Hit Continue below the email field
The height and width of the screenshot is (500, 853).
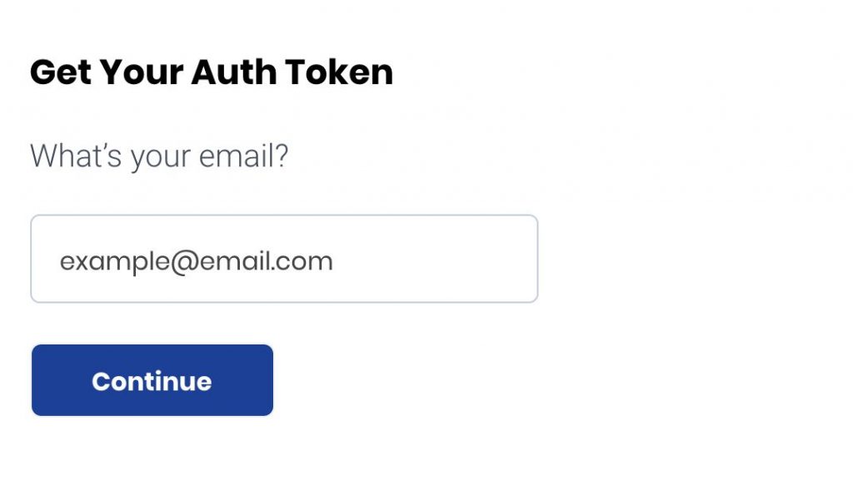pyautogui.click(x=152, y=380)
